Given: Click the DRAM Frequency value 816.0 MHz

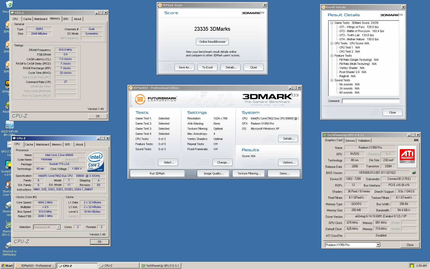Looking at the screenshot, I should point(66,50).
